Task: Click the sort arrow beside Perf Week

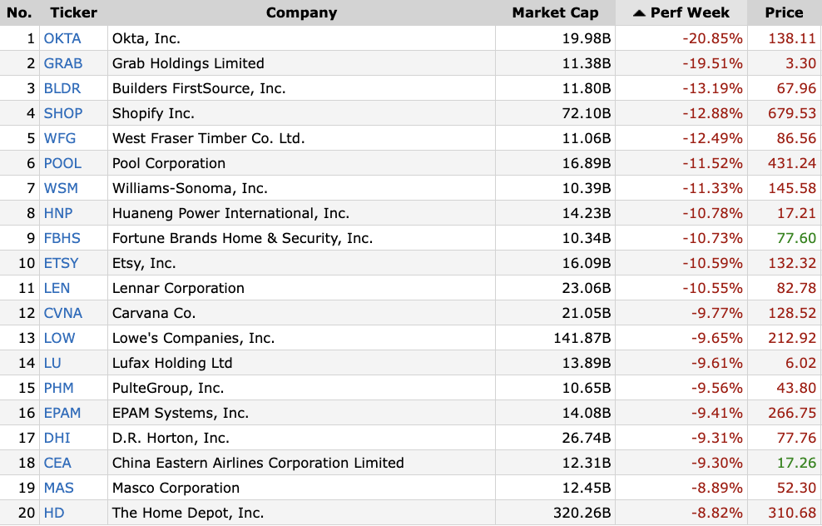Action: [638, 13]
